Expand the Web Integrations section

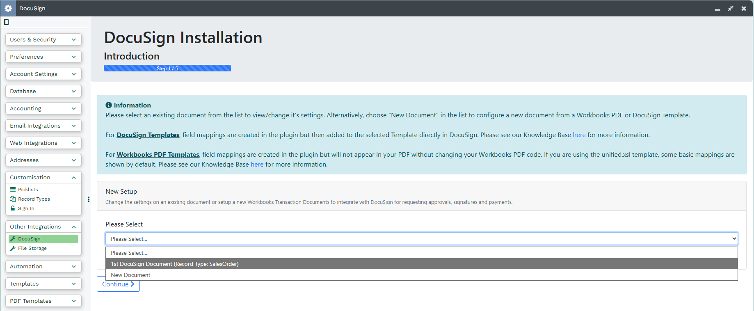(x=43, y=143)
